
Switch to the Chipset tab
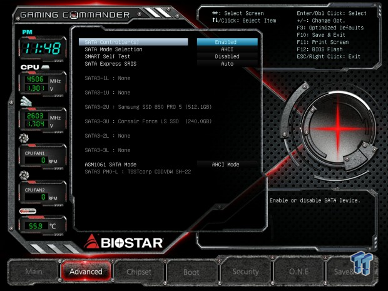(x=139, y=272)
